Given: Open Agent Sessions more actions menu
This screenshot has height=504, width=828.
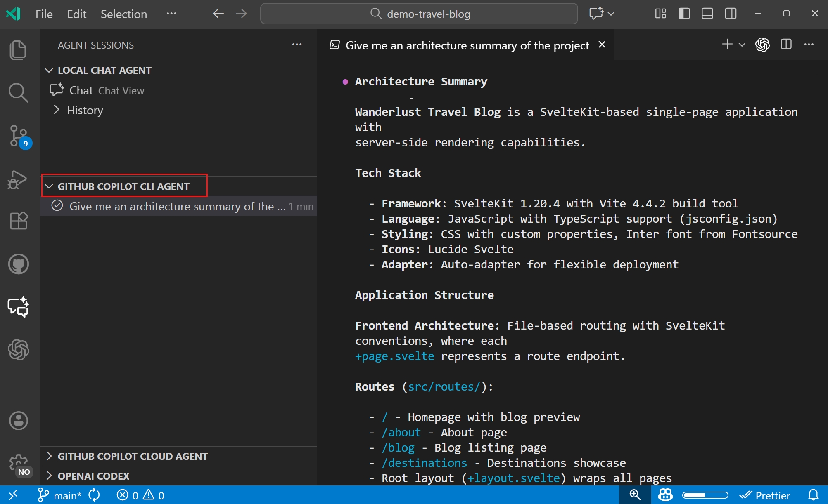Looking at the screenshot, I should point(297,45).
